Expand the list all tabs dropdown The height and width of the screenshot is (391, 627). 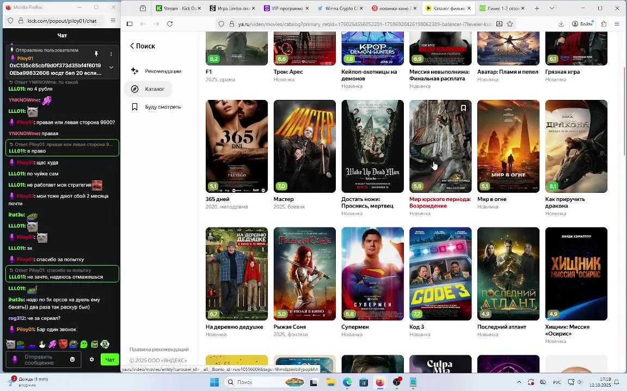552,8
